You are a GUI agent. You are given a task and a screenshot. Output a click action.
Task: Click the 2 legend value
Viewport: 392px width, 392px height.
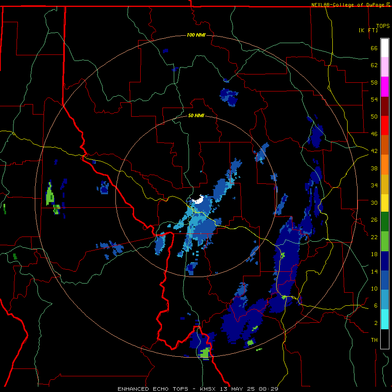click(376, 323)
